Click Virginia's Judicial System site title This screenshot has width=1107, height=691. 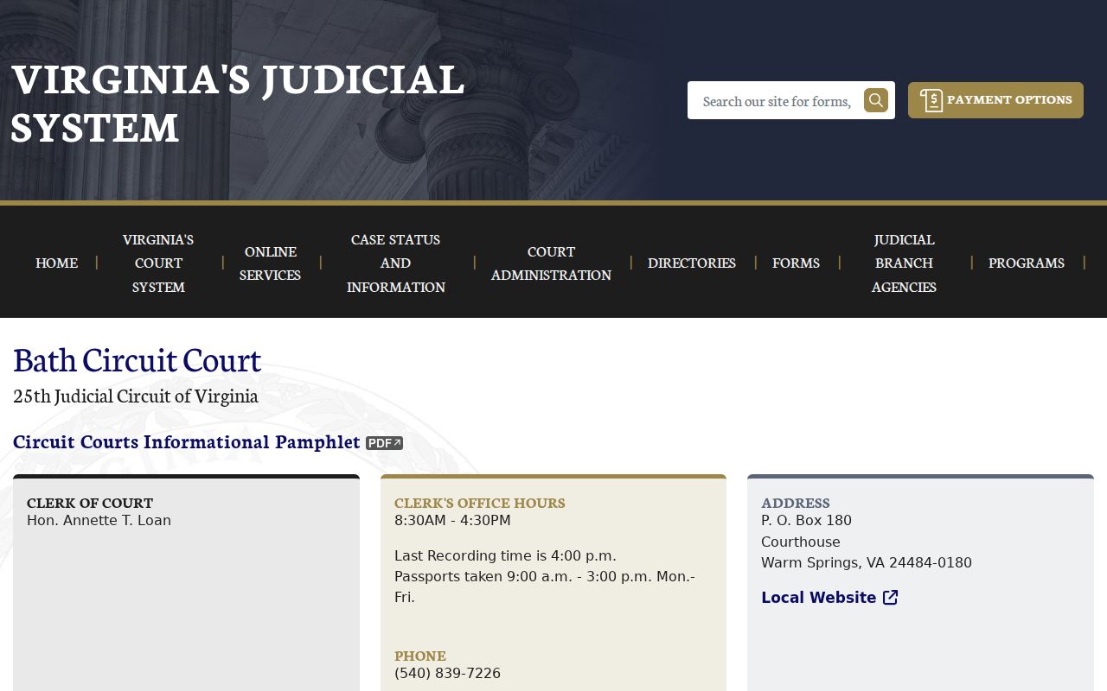(x=238, y=102)
